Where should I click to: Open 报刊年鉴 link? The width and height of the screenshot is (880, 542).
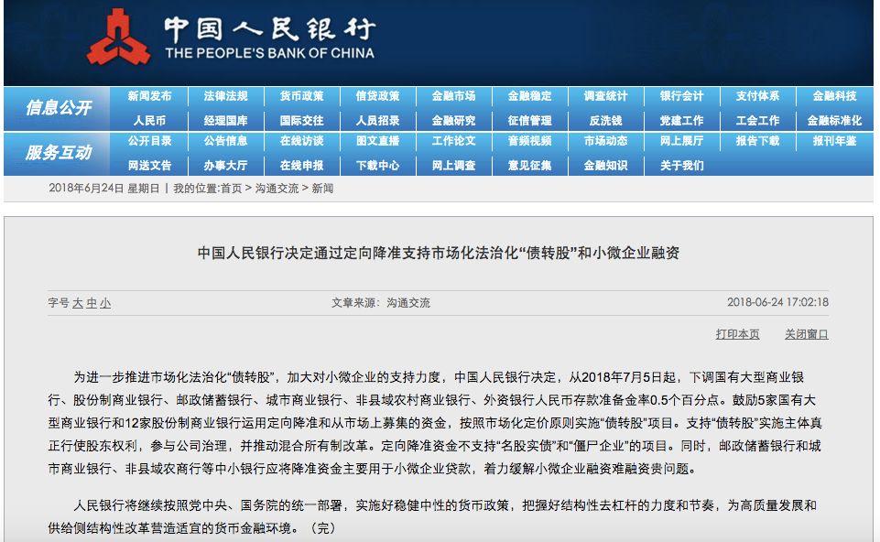834,141
